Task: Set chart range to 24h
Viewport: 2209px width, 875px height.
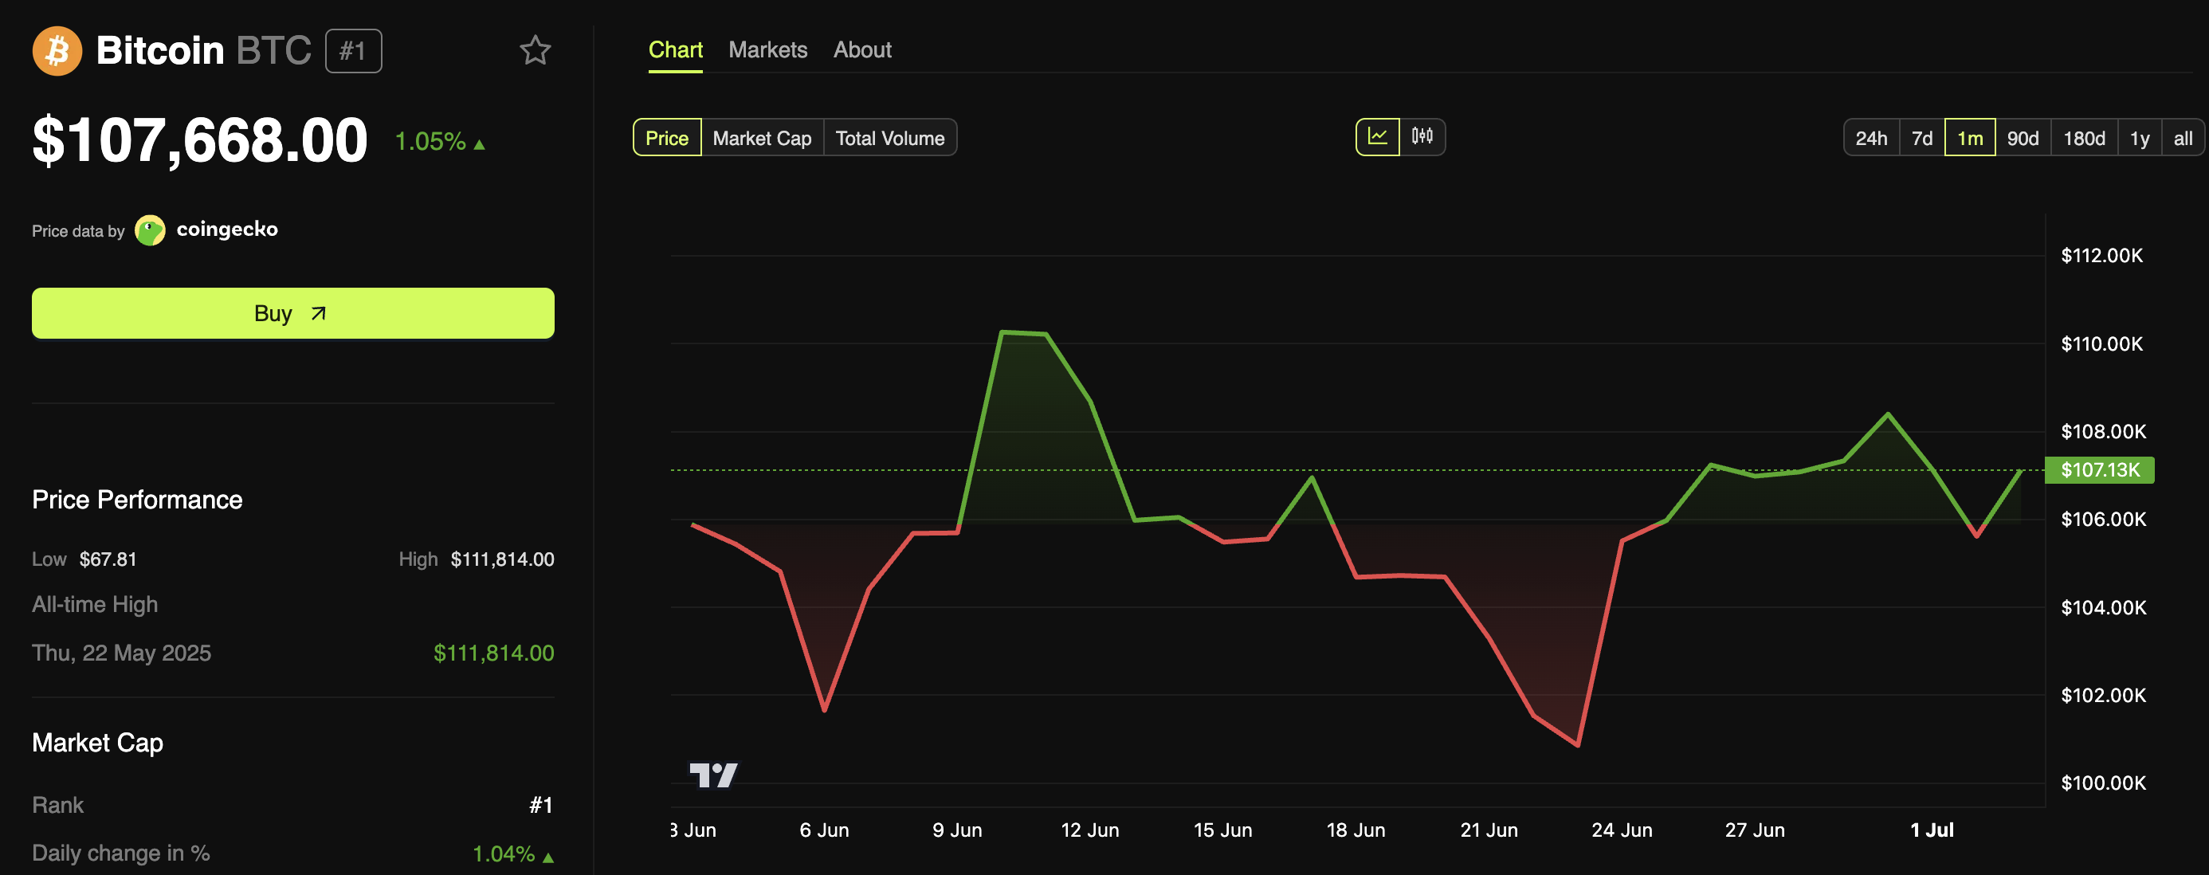Action: click(1871, 138)
